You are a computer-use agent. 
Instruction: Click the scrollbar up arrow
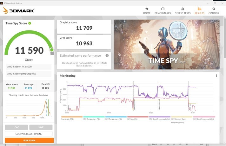[x=225, y=17]
